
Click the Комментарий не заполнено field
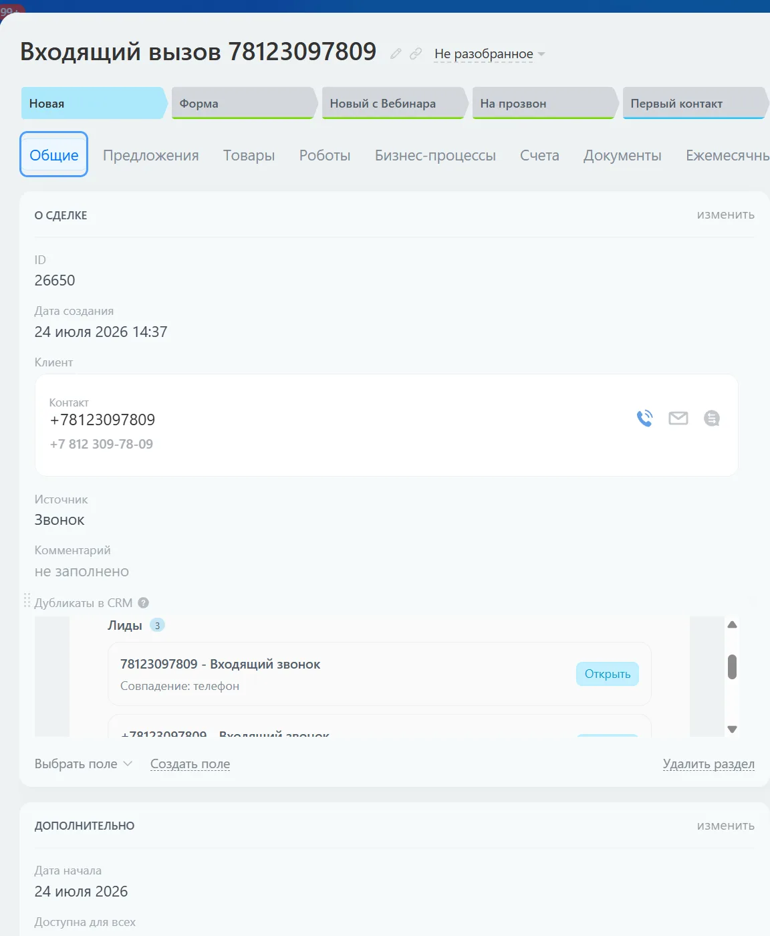82,572
